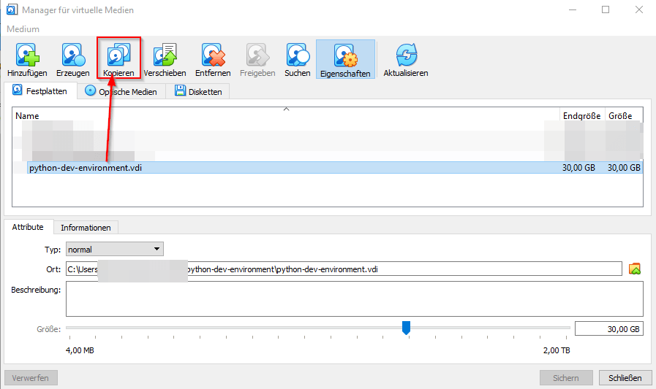Image resolution: width=656 pixels, height=389 pixels.
Task: Toggle the Eigenschaften properties panel
Action: point(345,58)
